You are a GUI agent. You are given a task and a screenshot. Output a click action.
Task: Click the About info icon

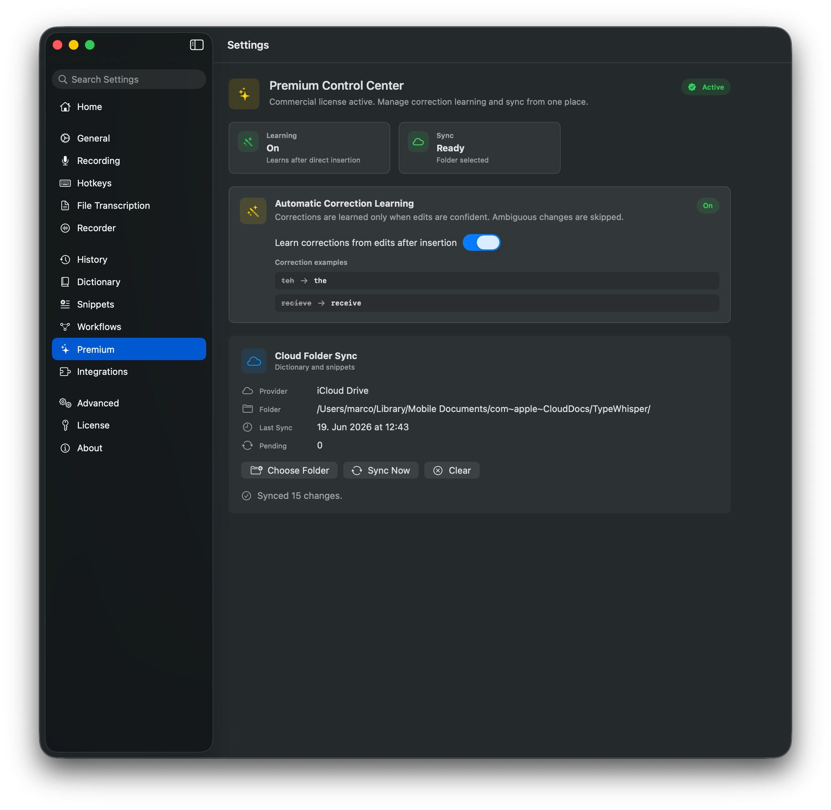pyautogui.click(x=65, y=448)
